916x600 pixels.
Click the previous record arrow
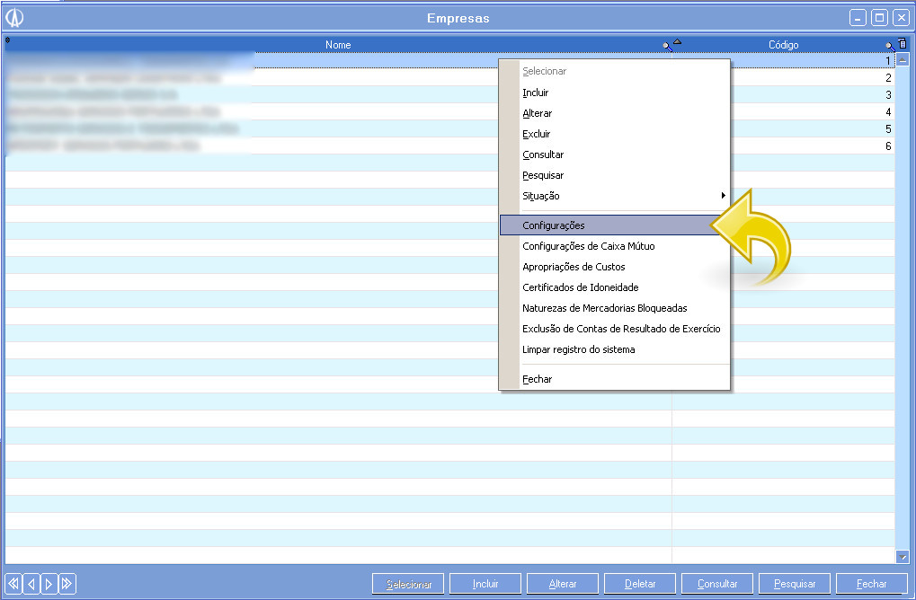31,584
